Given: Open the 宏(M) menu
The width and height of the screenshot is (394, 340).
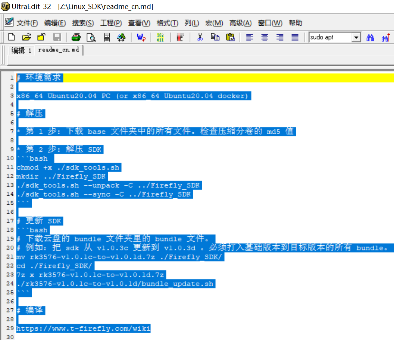Looking at the screenshot, I should [214, 23].
